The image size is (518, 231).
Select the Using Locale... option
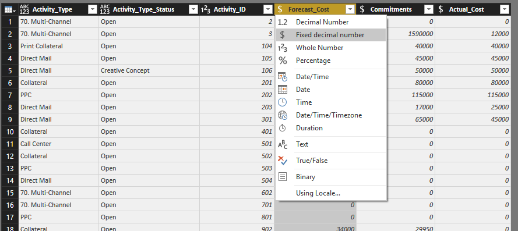[x=331, y=193]
